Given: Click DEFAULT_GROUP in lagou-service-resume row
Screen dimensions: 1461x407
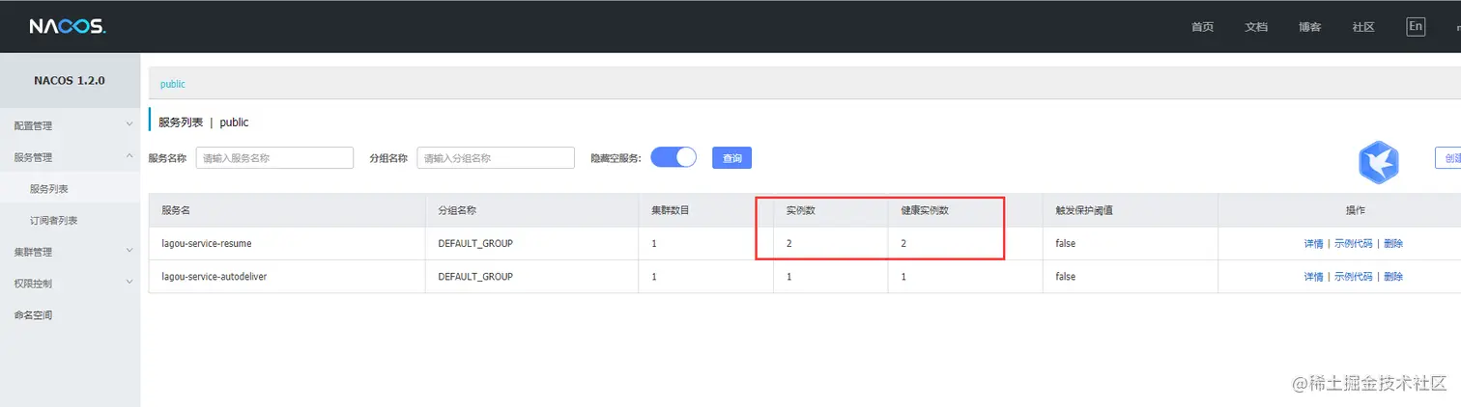Looking at the screenshot, I should coord(474,244).
